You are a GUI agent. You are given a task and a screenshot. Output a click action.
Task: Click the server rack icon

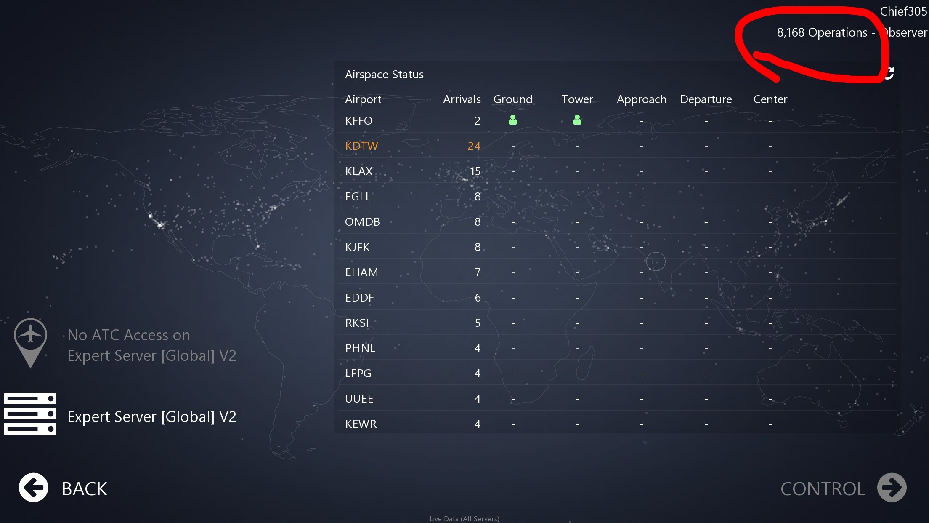(30, 414)
